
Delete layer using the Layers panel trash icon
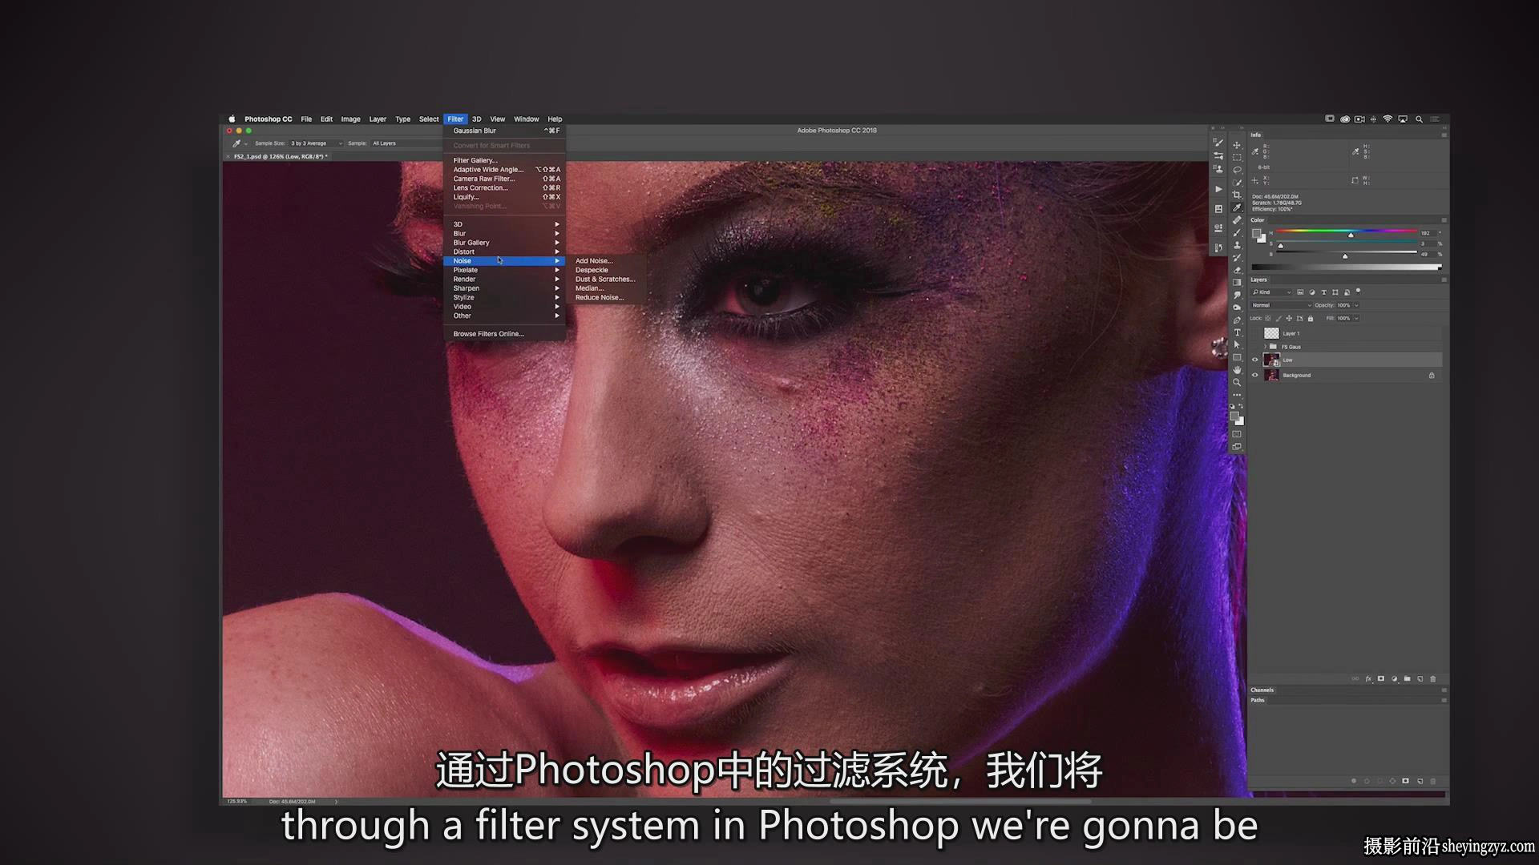point(1433,679)
